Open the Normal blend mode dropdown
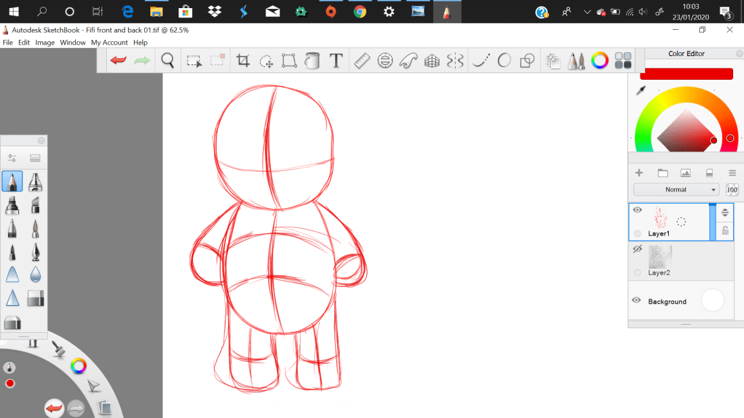This screenshot has width=744, height=418. tap(676, 190)
